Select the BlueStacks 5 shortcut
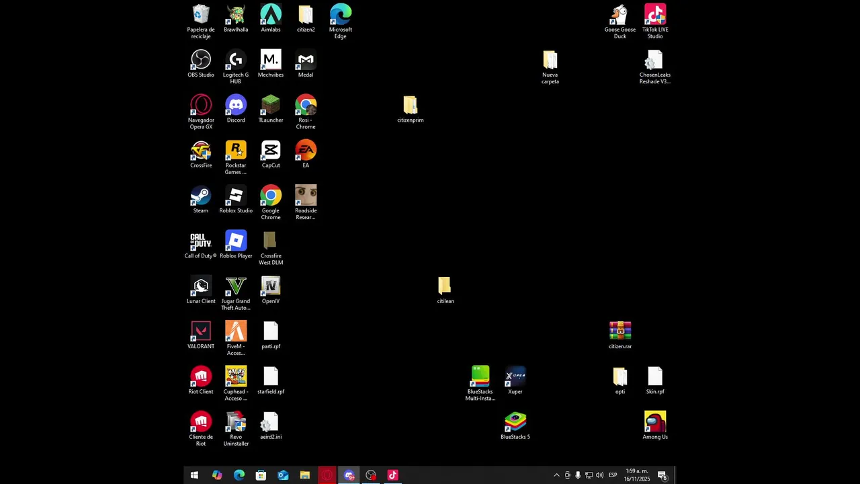The height and width of the screenshot is (484, 860). (x=515, y=426)
